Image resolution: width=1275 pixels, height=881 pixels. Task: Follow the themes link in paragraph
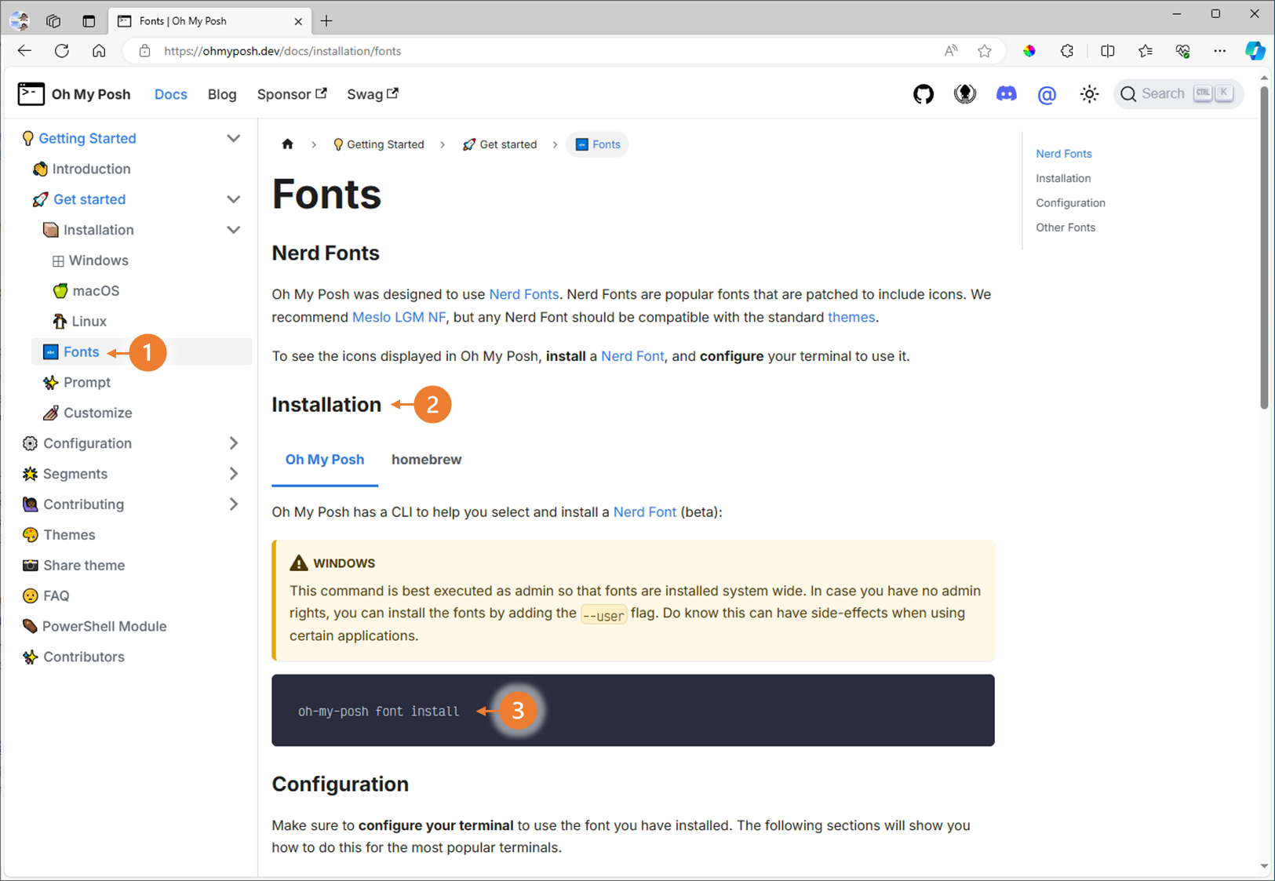[851, 317]
